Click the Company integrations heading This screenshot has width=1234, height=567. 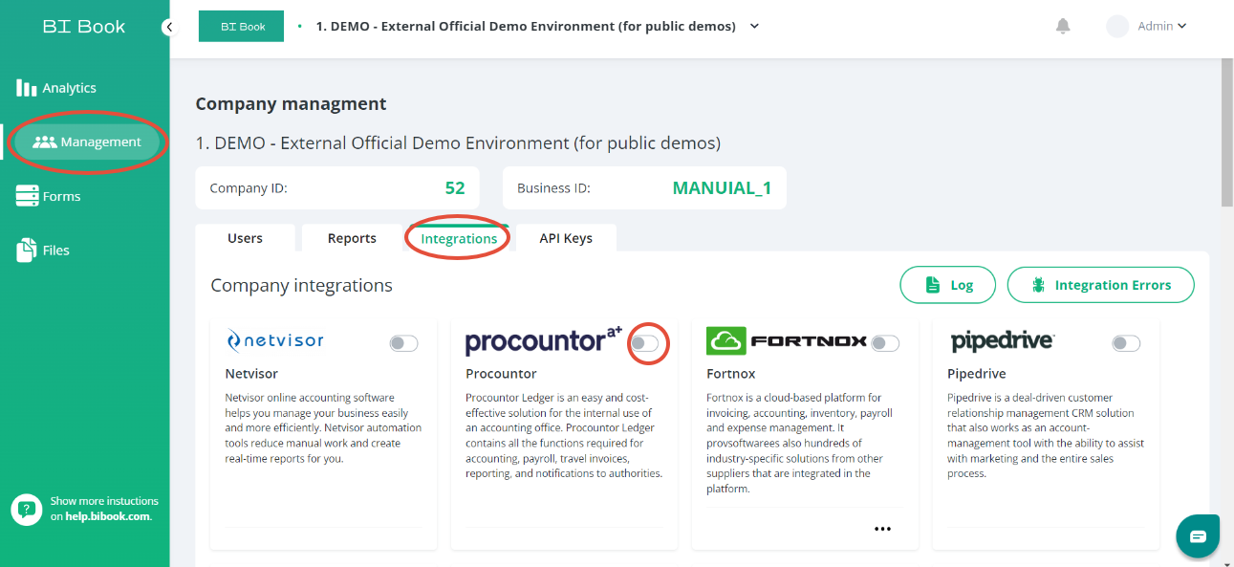tap(301, 285)
